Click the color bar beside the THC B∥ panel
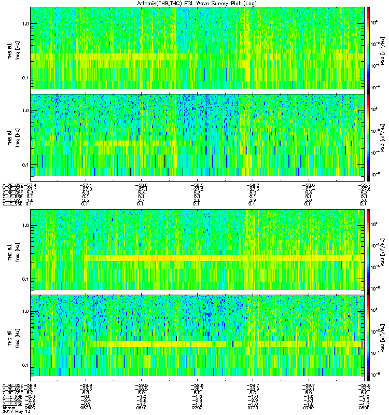The image size is (389, 415). [368, 338]
